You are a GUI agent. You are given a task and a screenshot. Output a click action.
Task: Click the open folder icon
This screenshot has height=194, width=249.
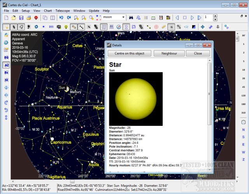(13, 18)
